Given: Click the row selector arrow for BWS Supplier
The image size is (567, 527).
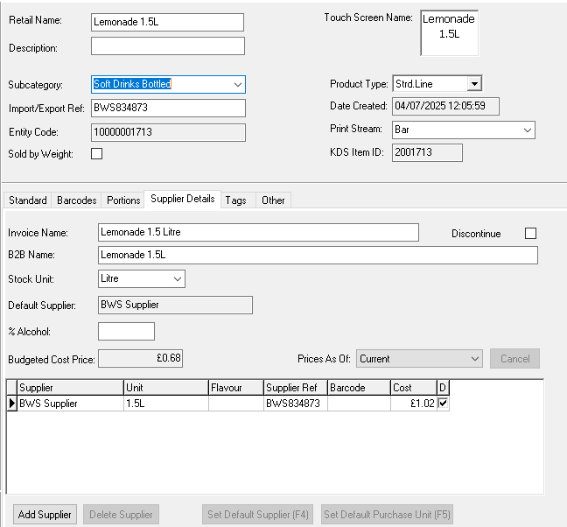Looking at the screenshot, I should (x=11, y=404).
